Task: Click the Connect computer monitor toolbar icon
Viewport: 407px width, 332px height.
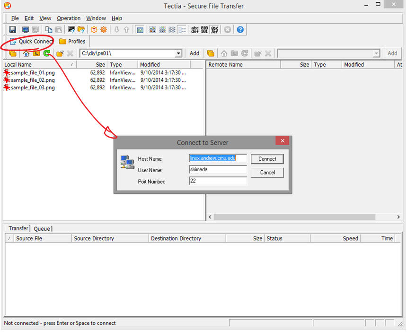Action: [x=26, y=30]
